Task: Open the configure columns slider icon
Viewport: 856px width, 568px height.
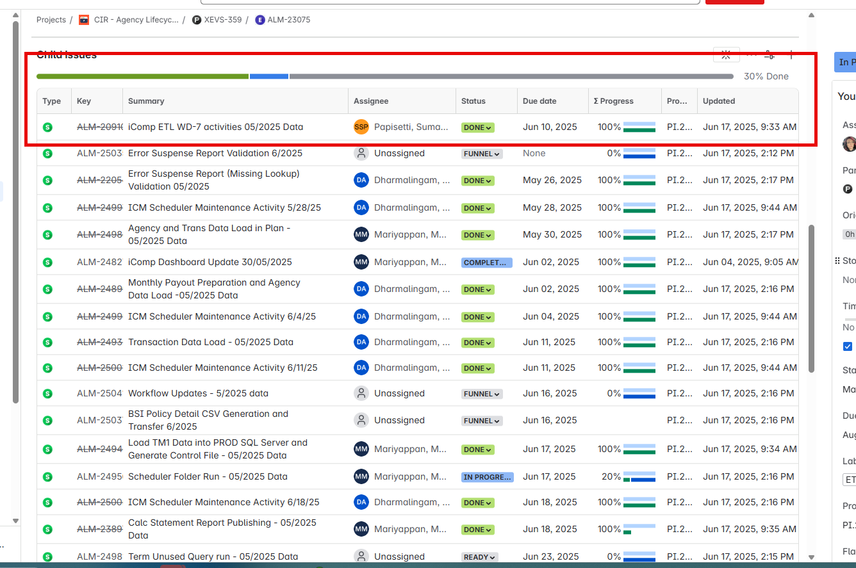Action: click(770, 55)
